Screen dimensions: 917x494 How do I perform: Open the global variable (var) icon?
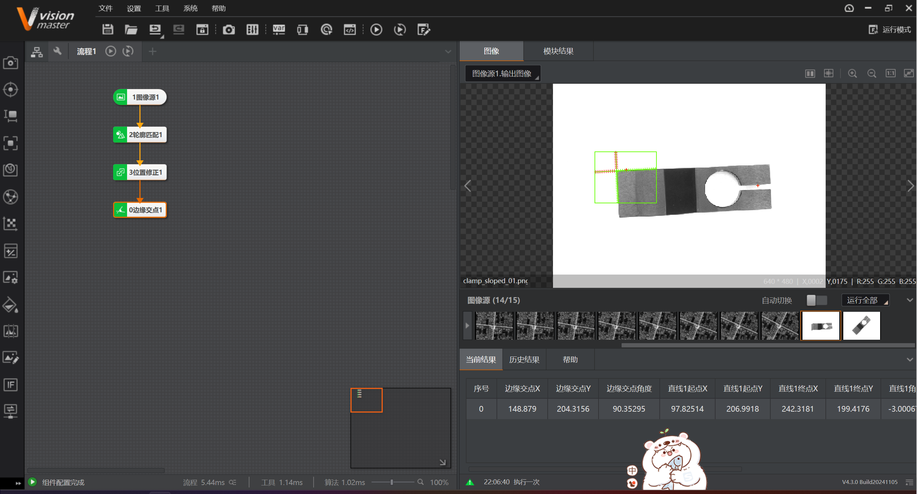279,29
